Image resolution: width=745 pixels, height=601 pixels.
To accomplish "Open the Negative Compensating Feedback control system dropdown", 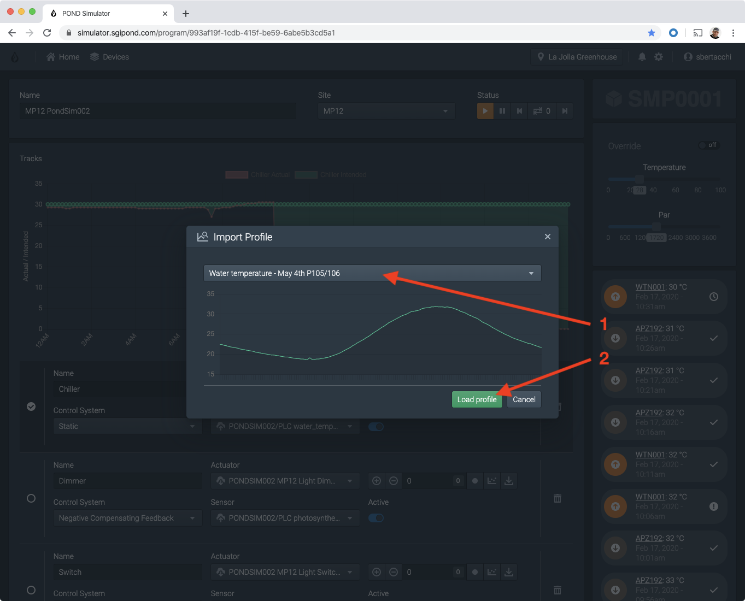I will [x=127, y=517].
